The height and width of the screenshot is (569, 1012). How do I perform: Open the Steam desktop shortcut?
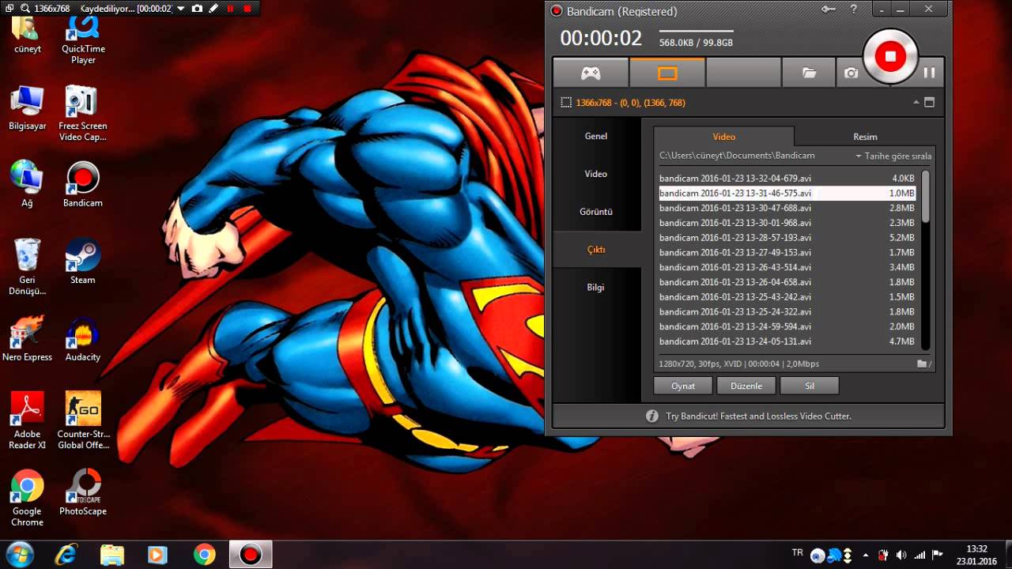pos(83,262)
